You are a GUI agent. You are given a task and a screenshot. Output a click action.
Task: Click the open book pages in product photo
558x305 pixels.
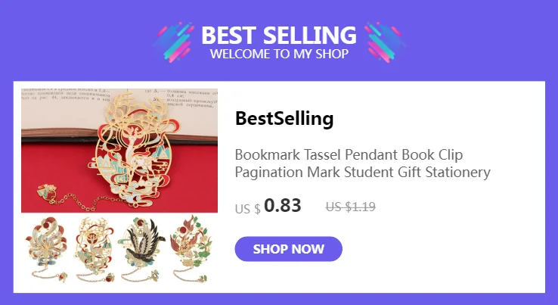[x=119, y=110]
